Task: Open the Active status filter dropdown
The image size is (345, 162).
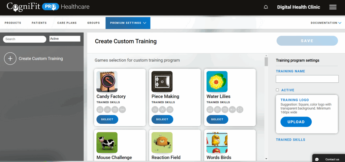Action: [65, 39]
